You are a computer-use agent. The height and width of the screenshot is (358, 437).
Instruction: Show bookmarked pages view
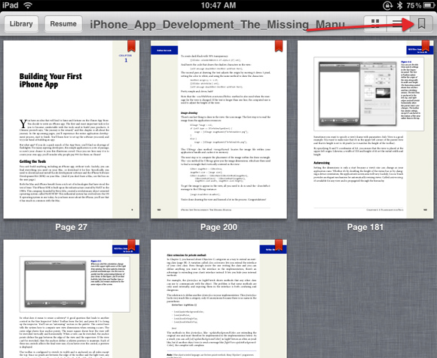[x=421, y=23]
